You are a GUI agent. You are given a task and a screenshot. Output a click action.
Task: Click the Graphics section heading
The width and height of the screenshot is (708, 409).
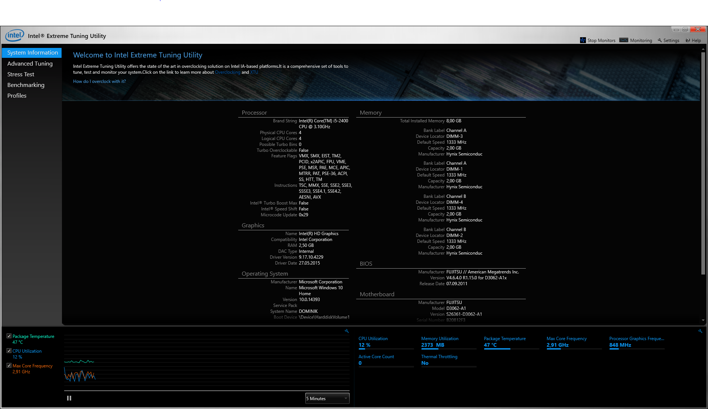(253, 225)
